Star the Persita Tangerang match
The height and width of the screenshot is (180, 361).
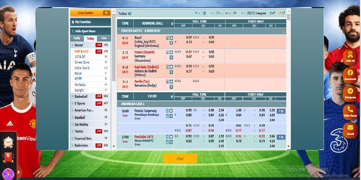(x=171, y=111)
